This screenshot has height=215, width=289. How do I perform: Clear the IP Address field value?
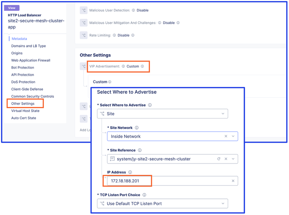[233, 181]
